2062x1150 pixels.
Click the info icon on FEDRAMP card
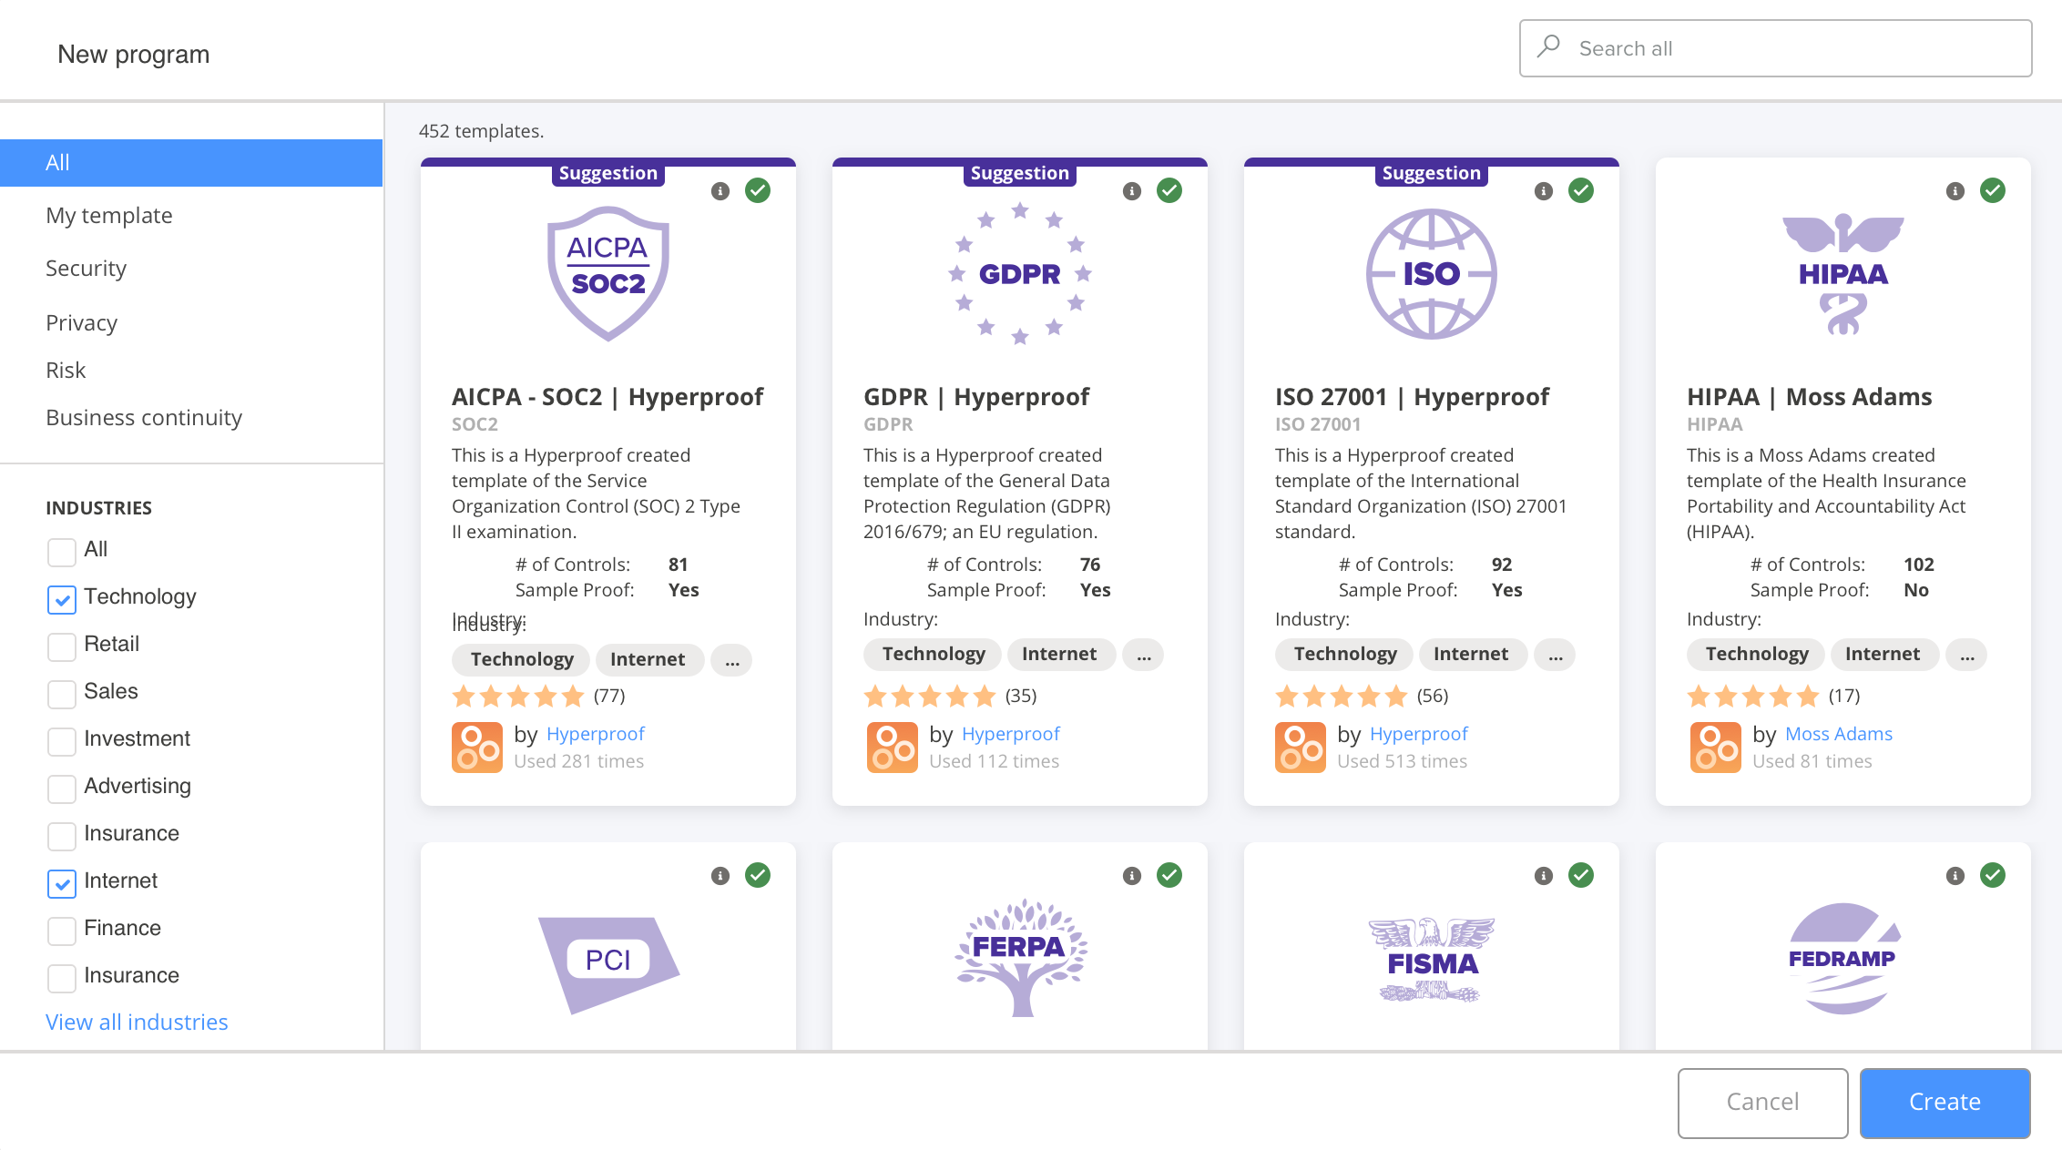point(1955,876)
